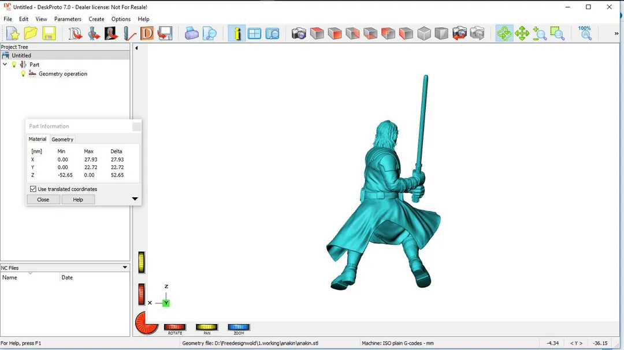This screenshot has width=624, height=350.
Task: Expand the toolbar overflow chevron
Action: (x=616, y=33)
